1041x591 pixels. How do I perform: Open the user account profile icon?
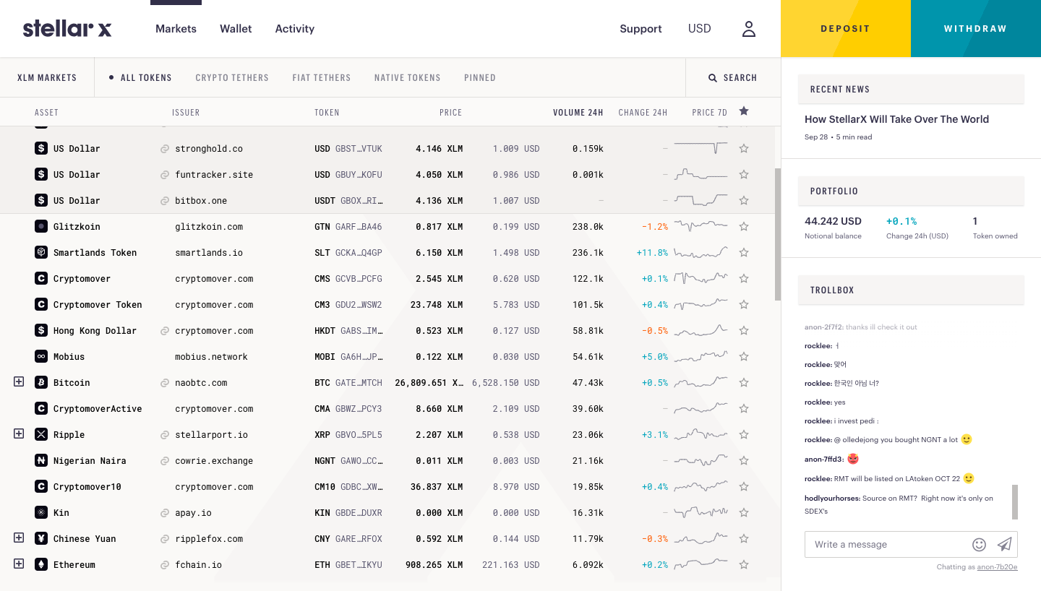(x=749, y=29)
